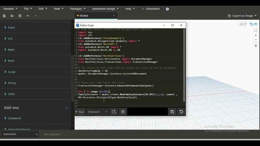The image size is (260, 146).
Task: Minimize the Python Script window
Action: pyautogui.click(x=164, y=25)
